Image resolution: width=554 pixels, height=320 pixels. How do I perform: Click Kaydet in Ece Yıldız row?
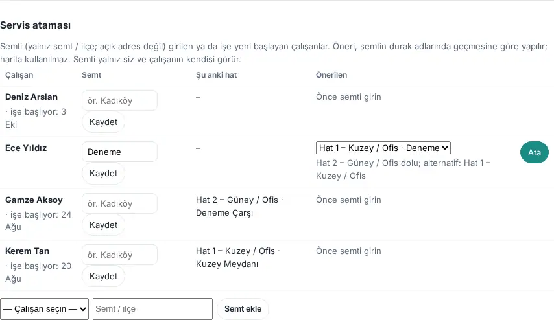103,173
